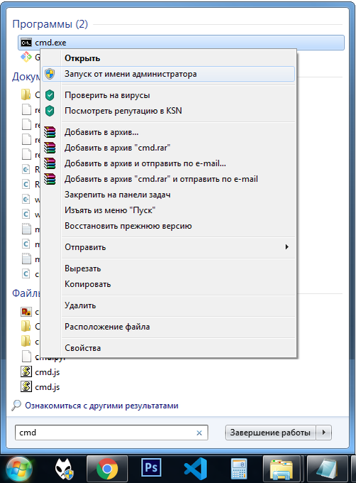Open Visual Studio Code from taskbar
The width and height of the screenshot is (356, 483).
pos(195,469)
